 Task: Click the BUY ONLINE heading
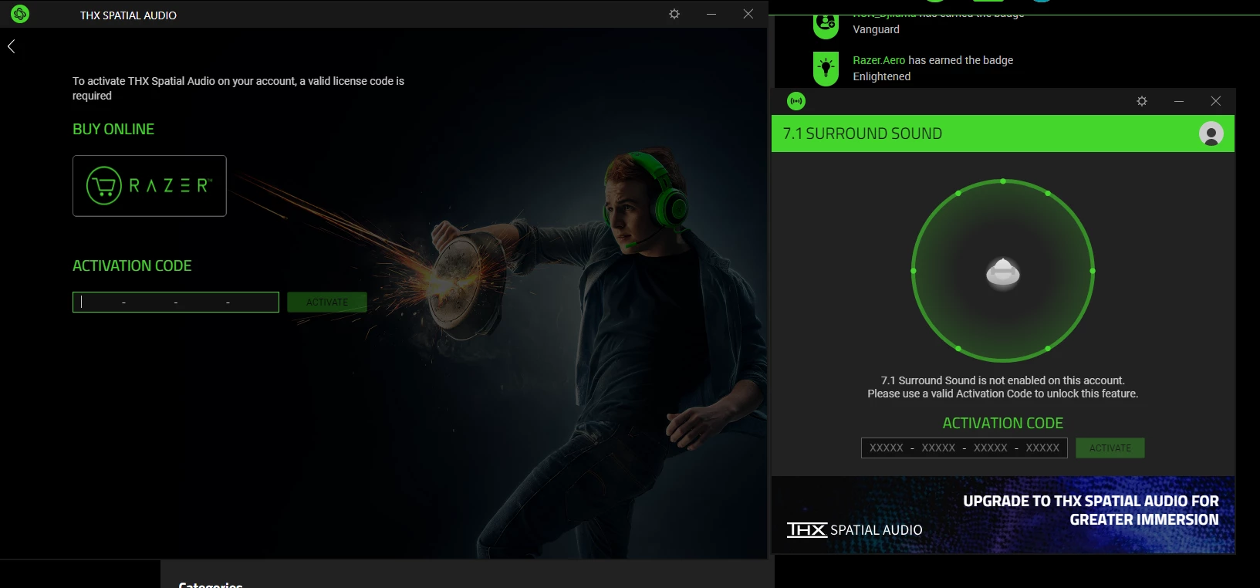(x=113, y=130)
